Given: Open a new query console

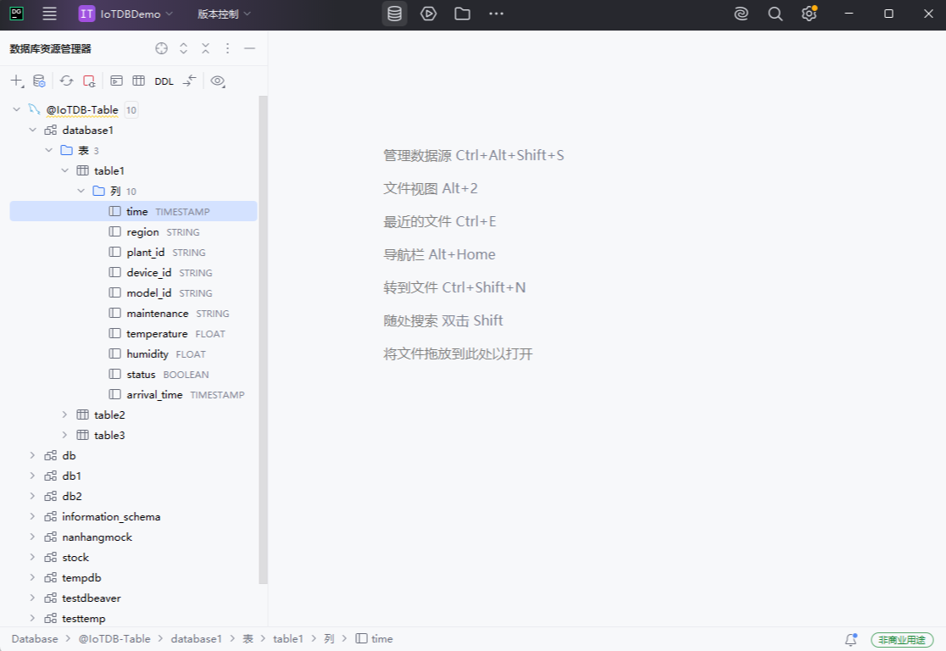Looking at the screenshot, I should (116, 81).
